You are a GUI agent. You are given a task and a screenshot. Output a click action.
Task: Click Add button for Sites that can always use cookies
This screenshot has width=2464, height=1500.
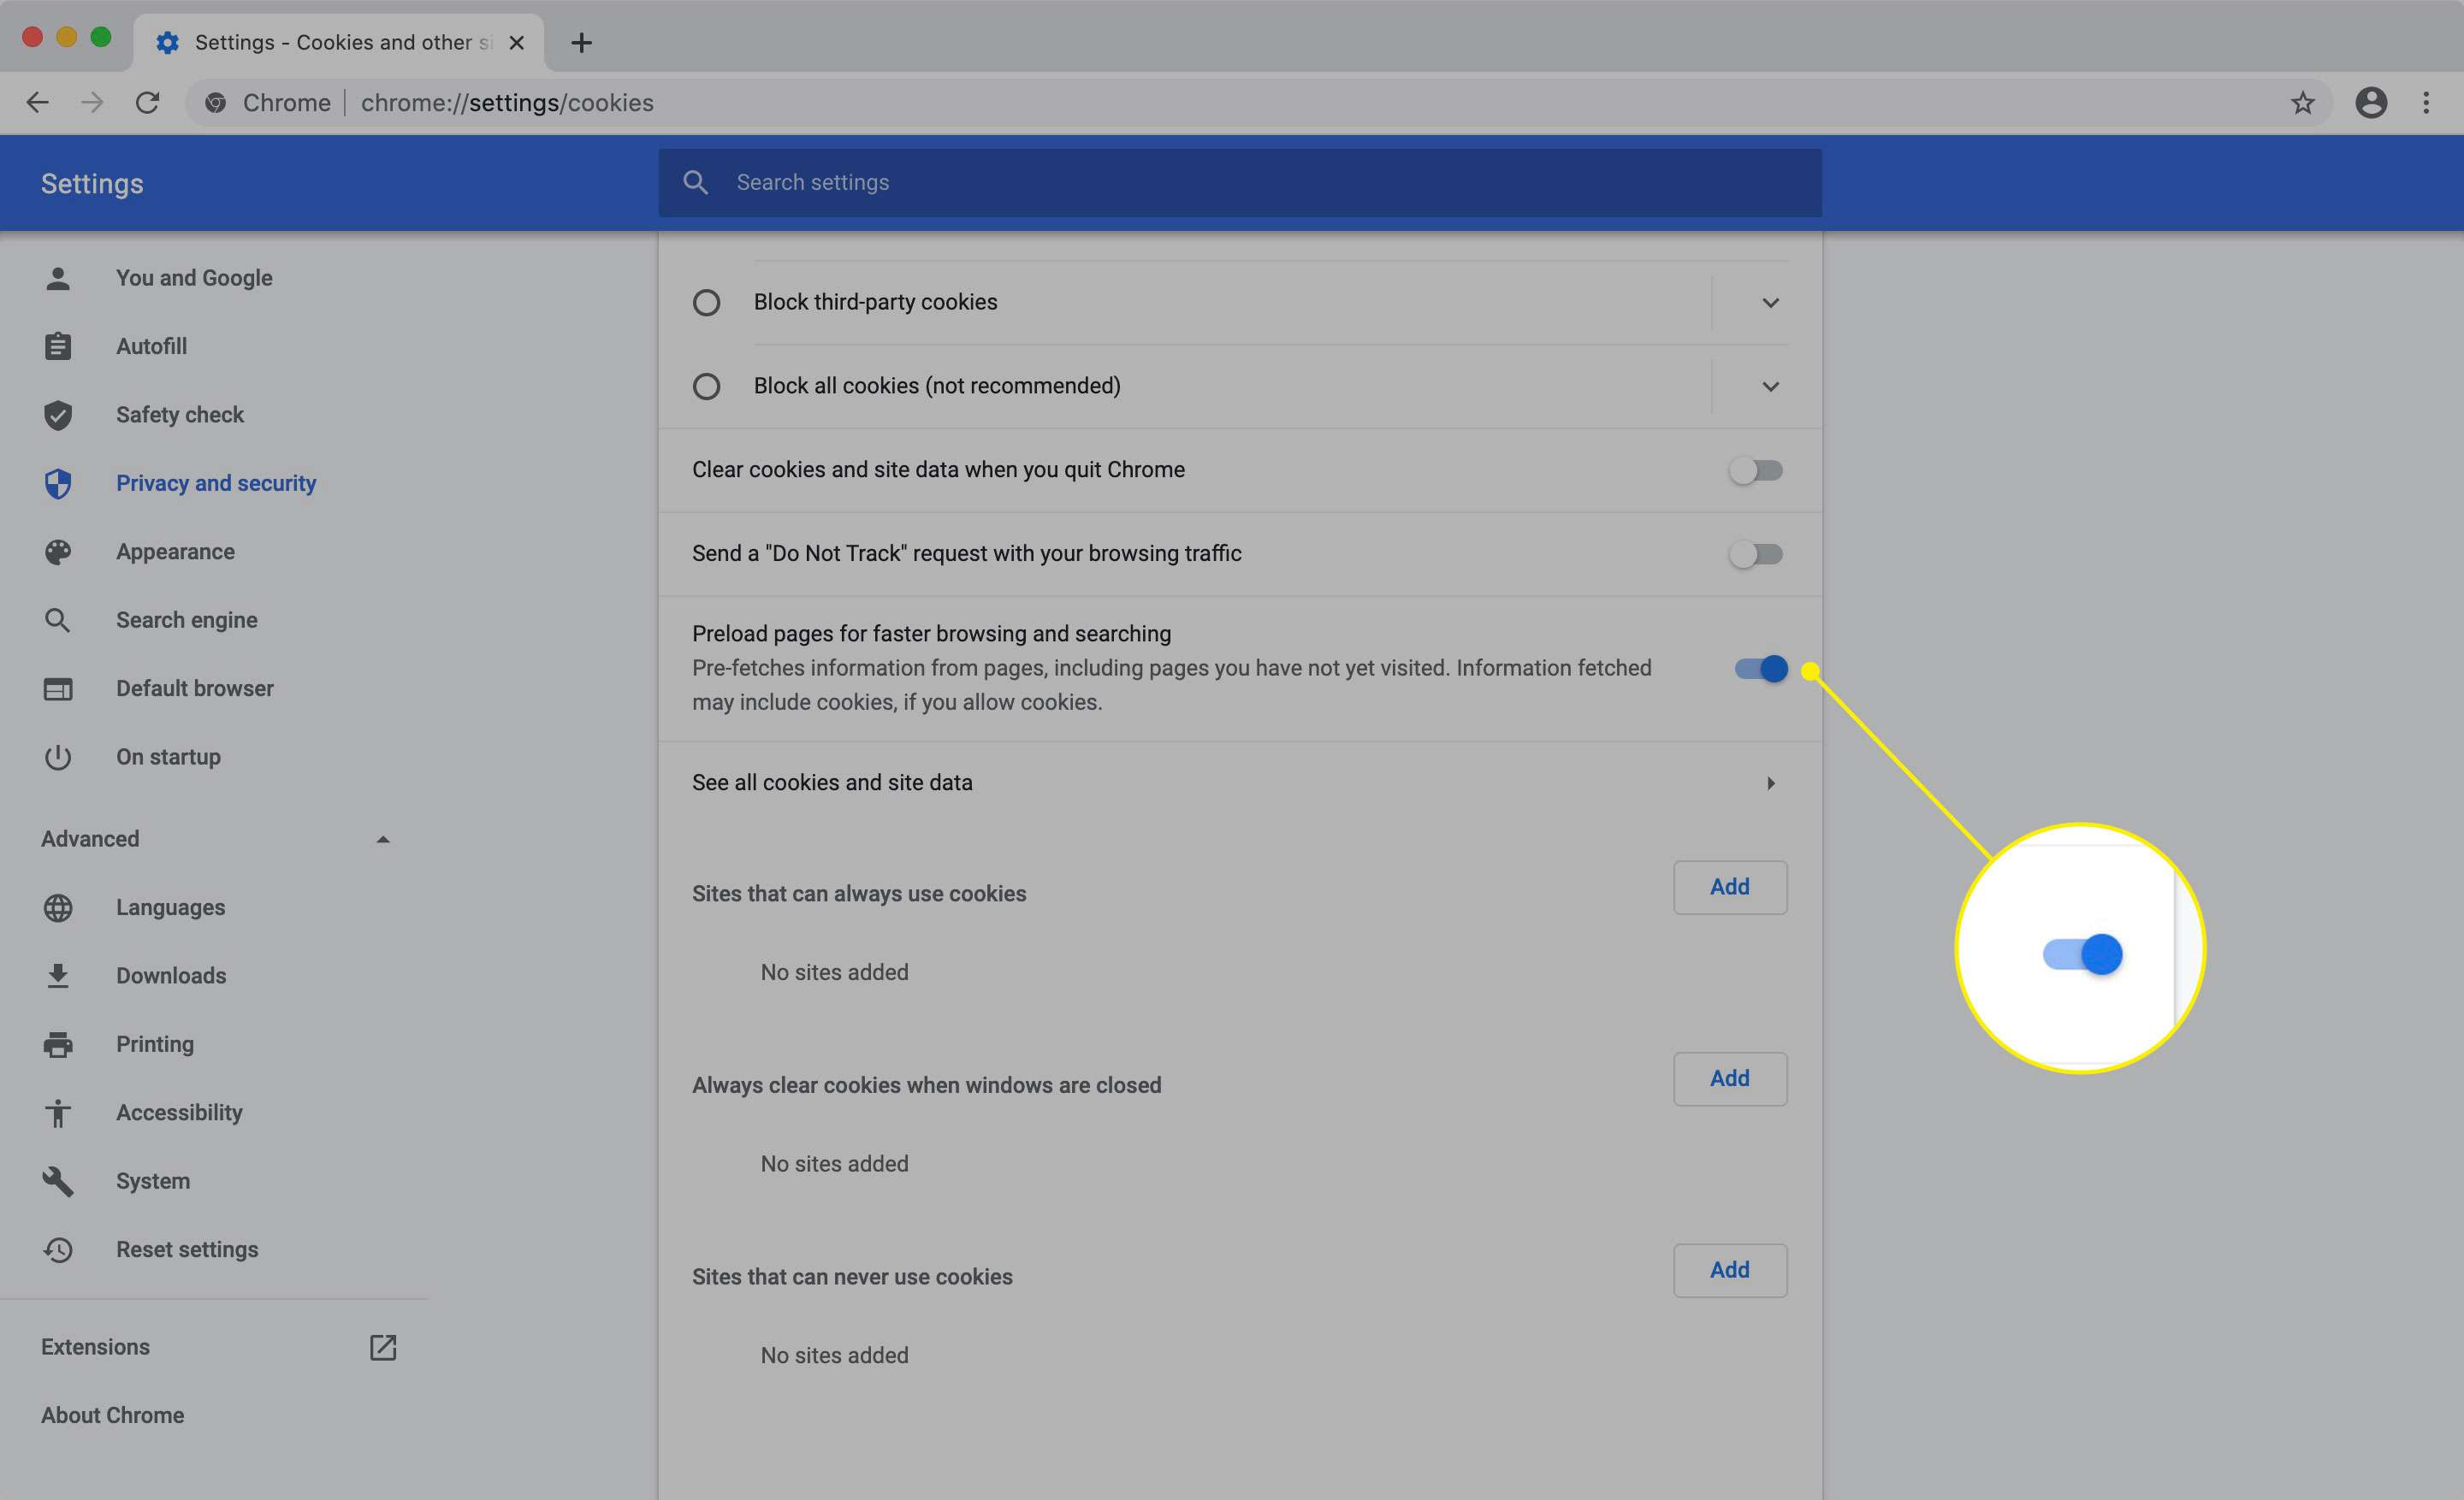(1730, 886)
